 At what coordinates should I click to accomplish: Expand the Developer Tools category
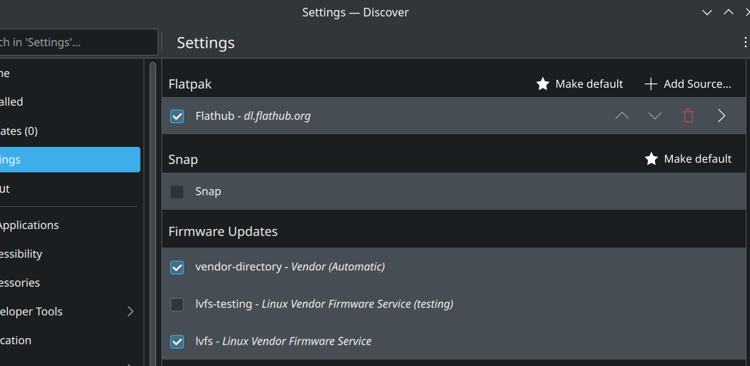tap(131, 311)
